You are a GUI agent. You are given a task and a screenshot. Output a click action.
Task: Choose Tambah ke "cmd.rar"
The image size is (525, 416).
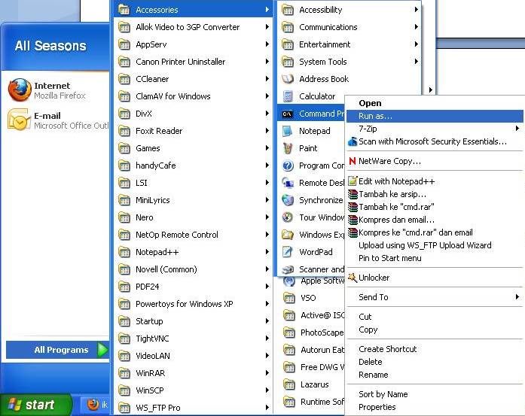tap(435, 207)
